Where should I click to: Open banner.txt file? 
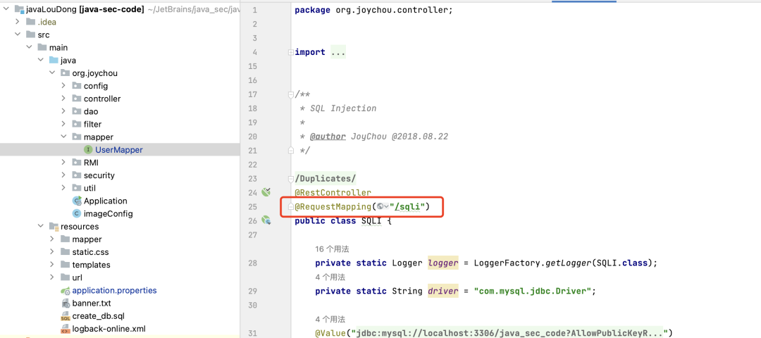[x=91, y=303]
